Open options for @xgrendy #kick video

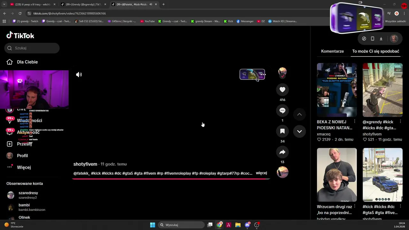[400, 122]
